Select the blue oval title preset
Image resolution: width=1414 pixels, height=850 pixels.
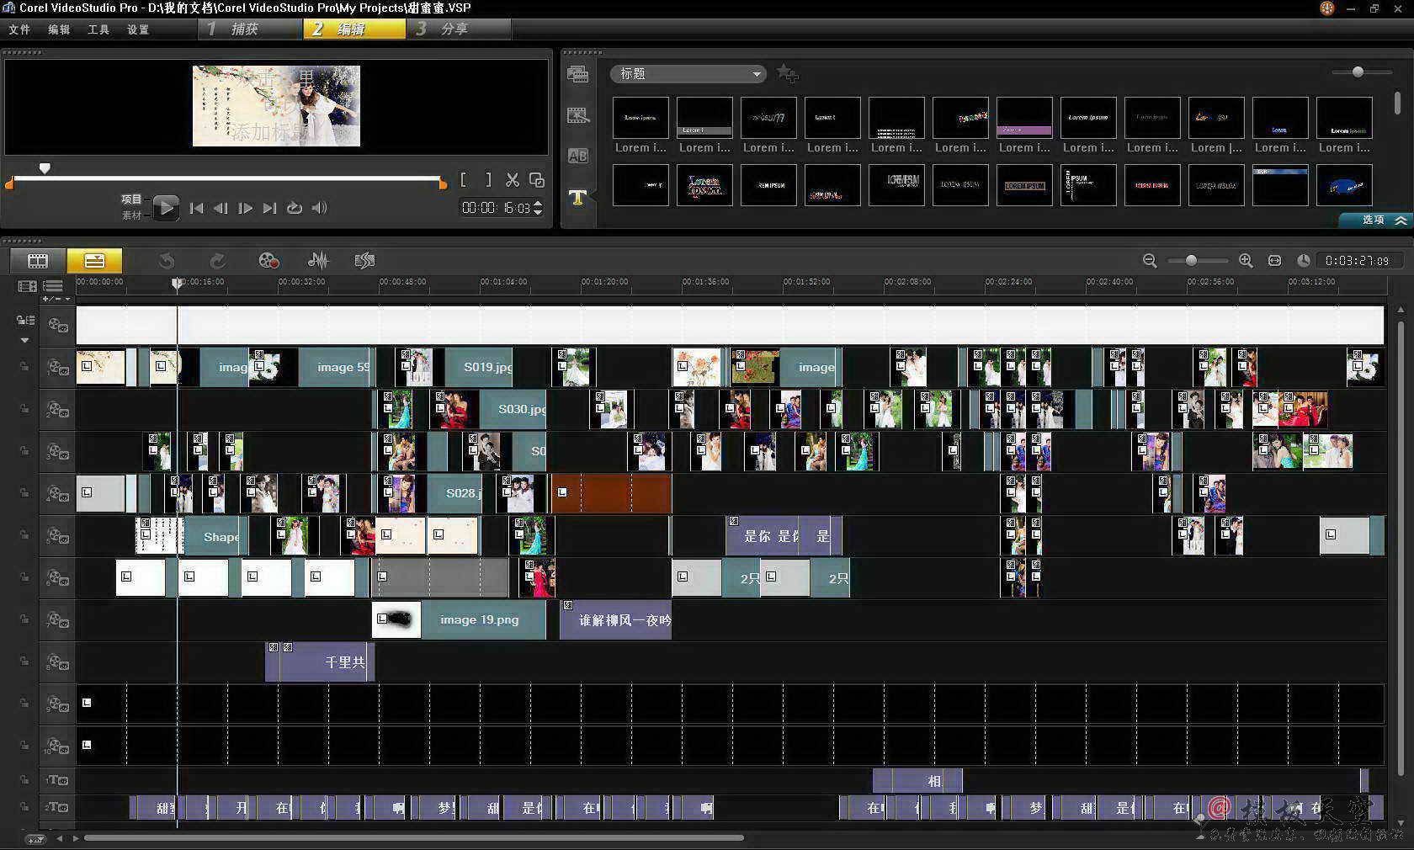(x=1344, y=185)
